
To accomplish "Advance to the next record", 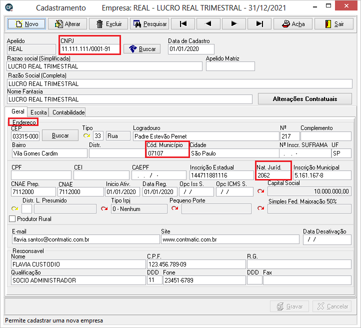I will pyautogui.click(x=233, y=24).
